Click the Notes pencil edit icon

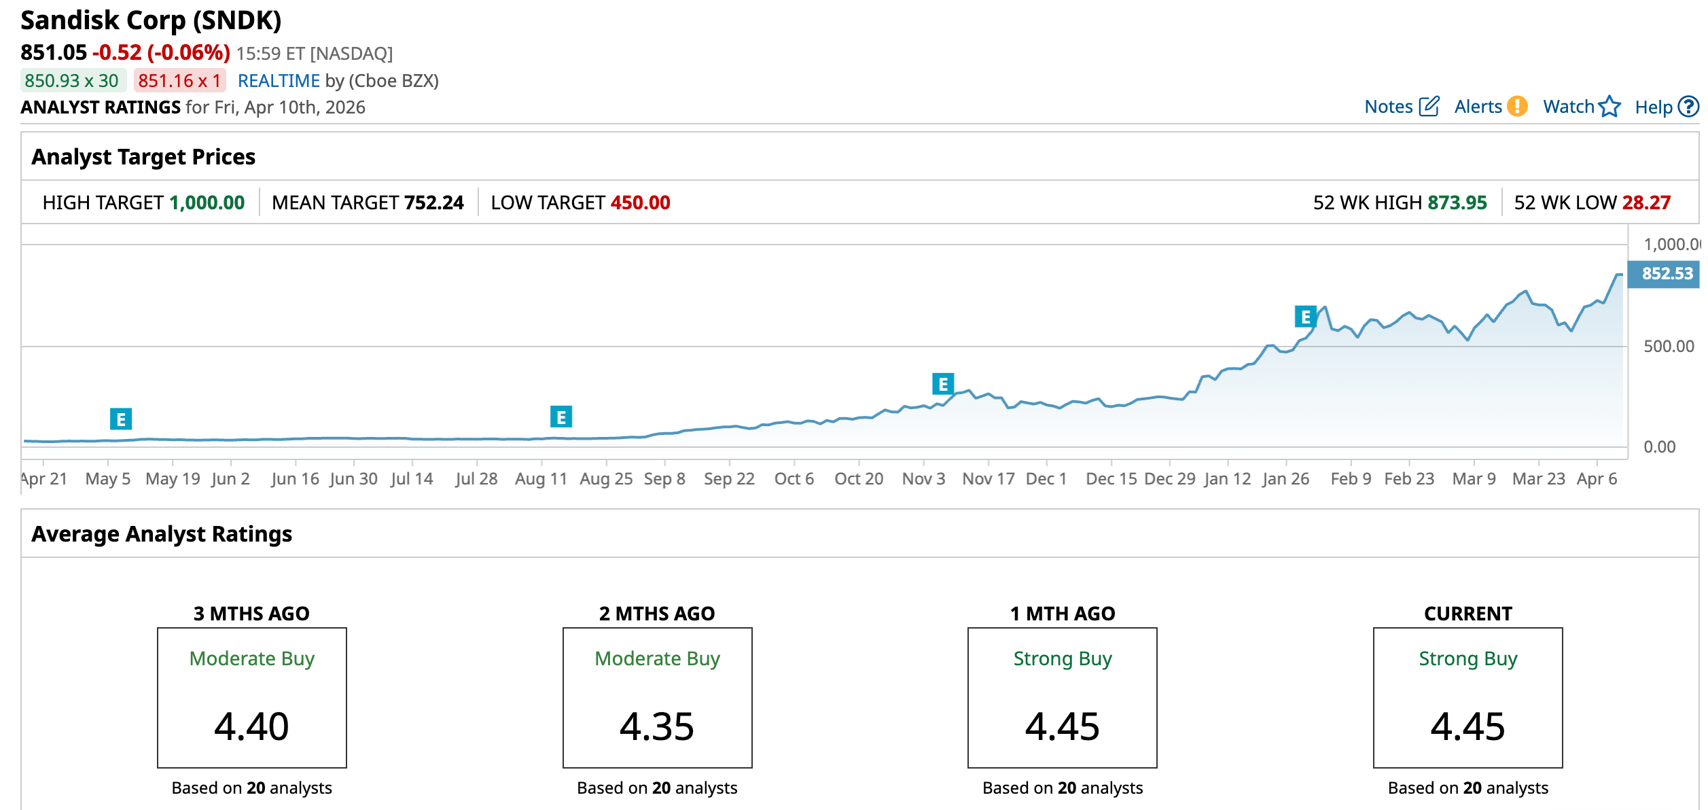pyautogui.click(x=1429, y=107)
